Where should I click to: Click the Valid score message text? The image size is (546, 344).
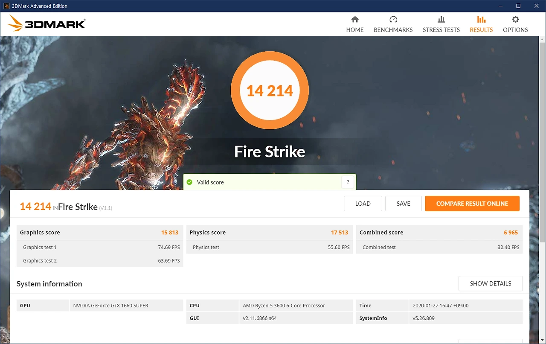[210, 182]
